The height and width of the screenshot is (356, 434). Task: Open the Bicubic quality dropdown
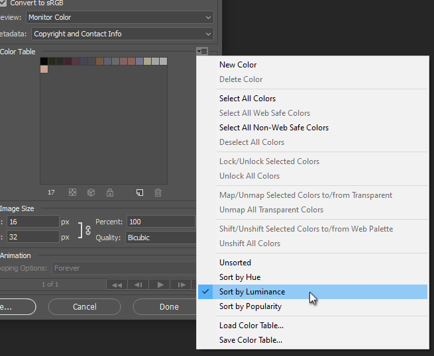[x=160, y=238]
